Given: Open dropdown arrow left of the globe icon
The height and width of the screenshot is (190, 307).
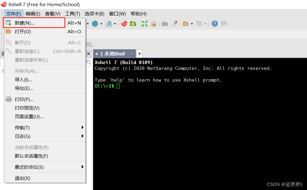Looking at the screenshot, I should click(x=88, y=24).
